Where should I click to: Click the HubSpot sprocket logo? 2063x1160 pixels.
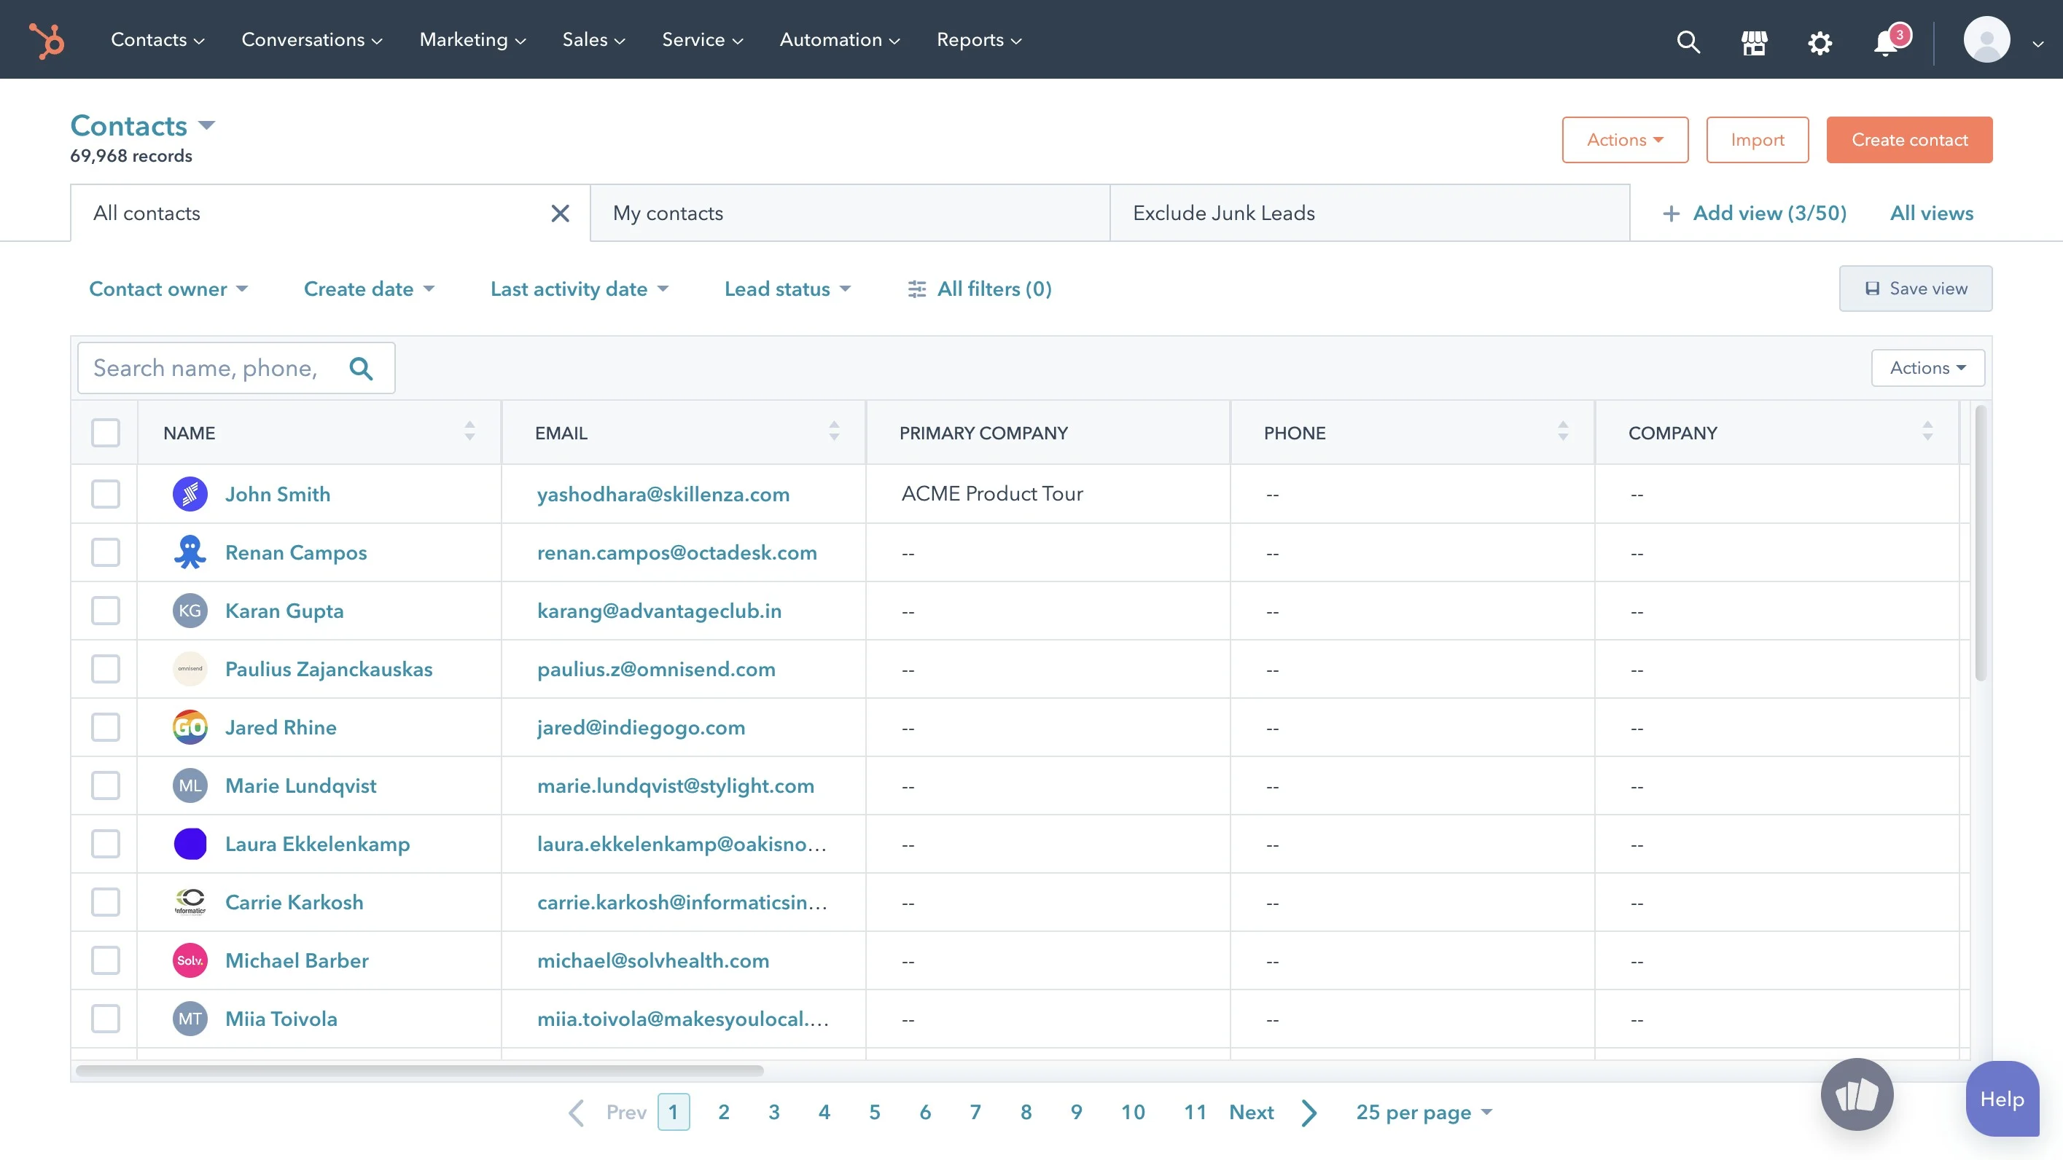(47, 40)
